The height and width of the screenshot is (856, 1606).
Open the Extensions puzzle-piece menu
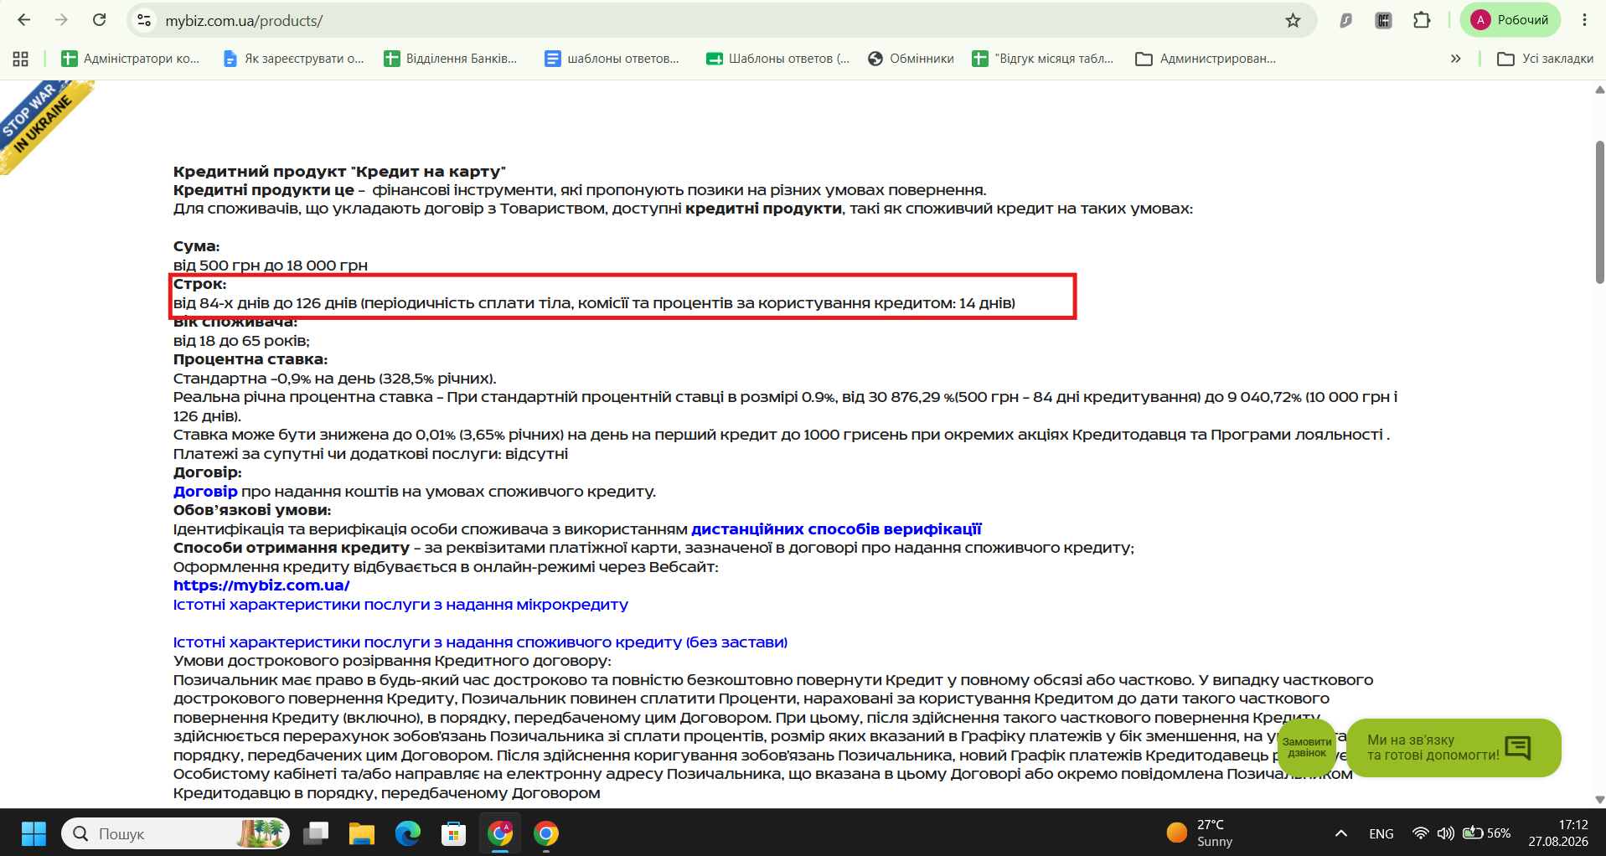click(x=1422, y=20)
